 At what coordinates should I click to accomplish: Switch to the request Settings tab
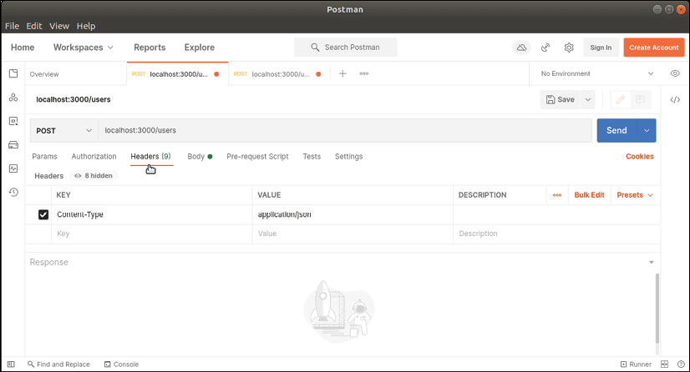point(348,156)
